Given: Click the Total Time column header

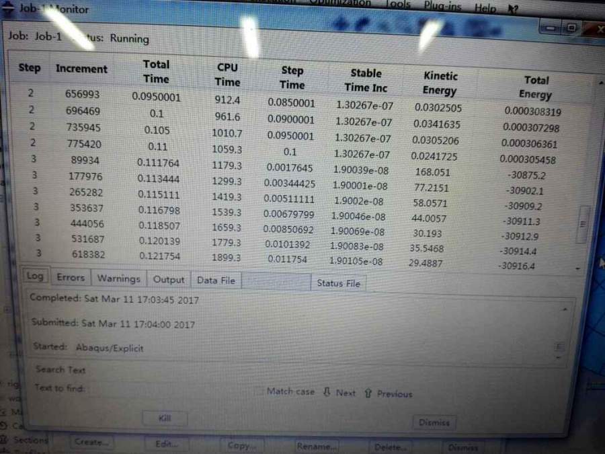Looking at the screenshot, I should click(x=156, y=71).
